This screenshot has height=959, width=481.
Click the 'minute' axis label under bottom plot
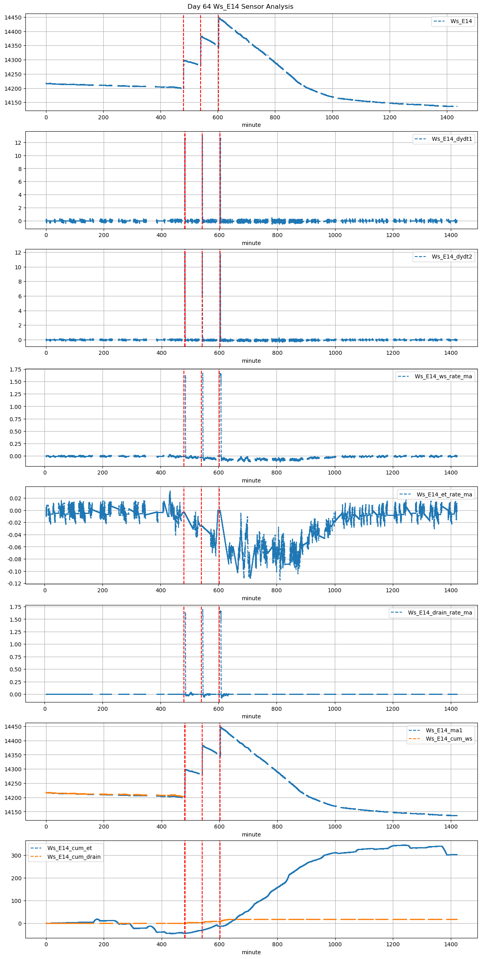click(251, 953)
